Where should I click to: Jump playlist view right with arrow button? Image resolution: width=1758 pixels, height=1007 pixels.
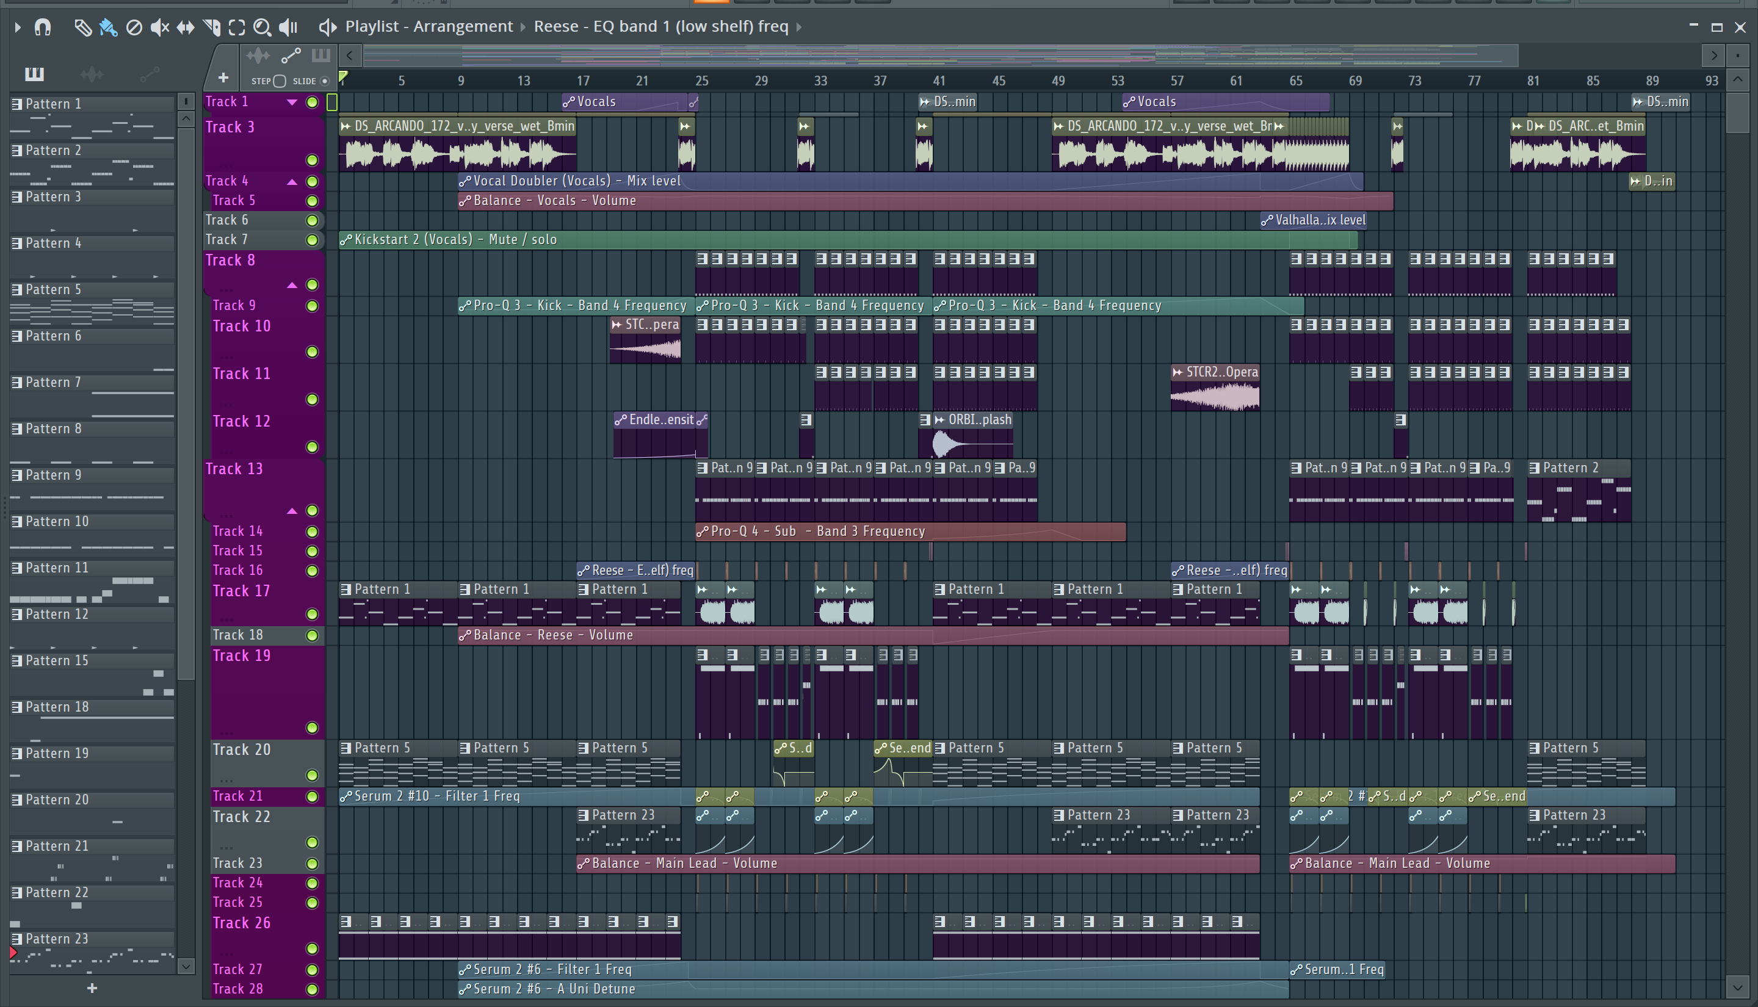(x=1713, y=56)
